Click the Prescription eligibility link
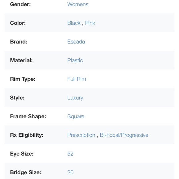Screen dimensions: 179x179 81,135
